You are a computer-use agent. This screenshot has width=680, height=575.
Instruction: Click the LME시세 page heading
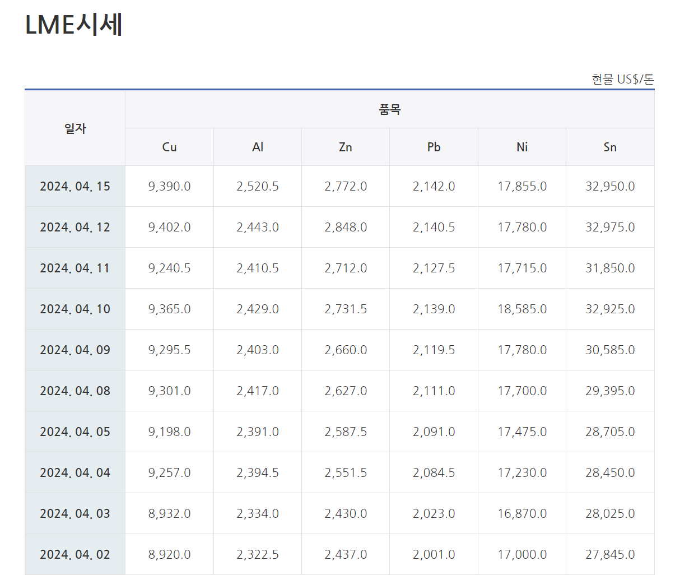[74, 25]
